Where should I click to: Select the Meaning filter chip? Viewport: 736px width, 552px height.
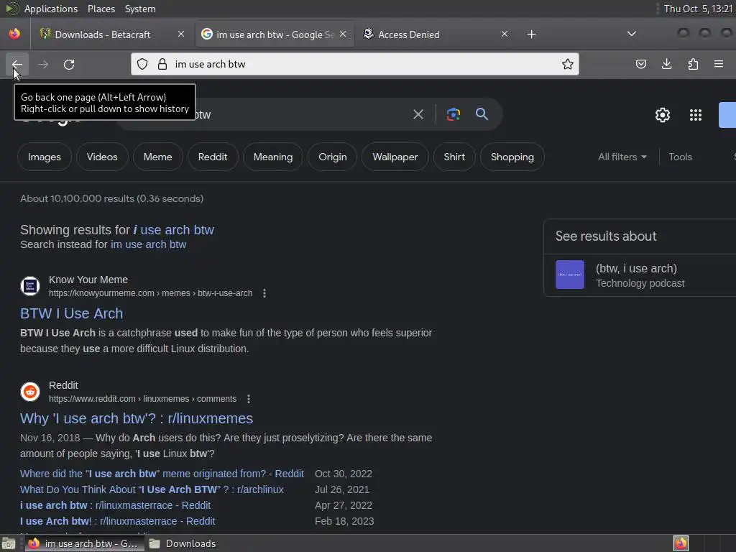tap(273, 157)
